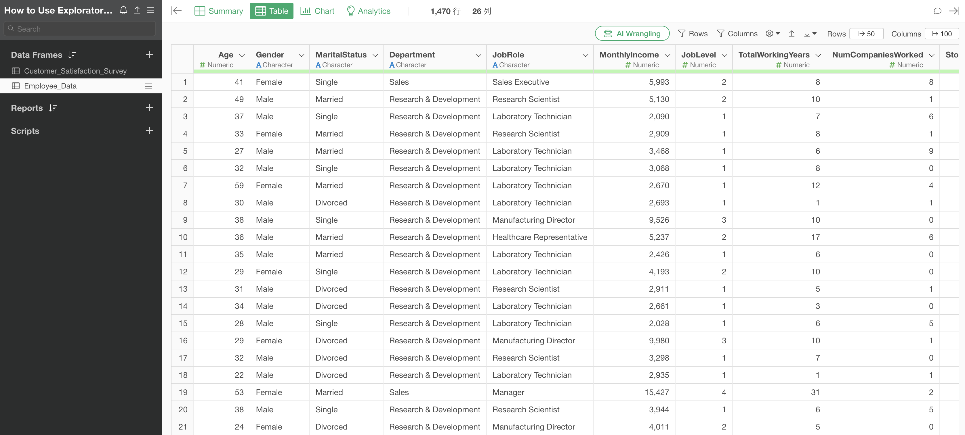965x435 pixels.
Task: Click row number 9 header
Action: [182, 220]
